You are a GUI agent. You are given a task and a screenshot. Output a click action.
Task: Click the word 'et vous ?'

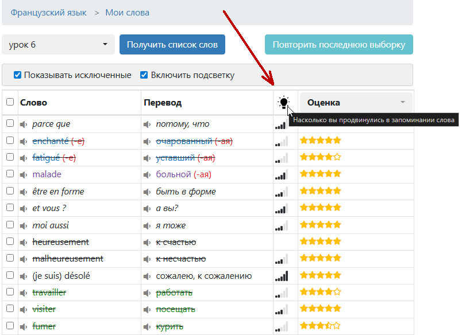pos(49,208)
